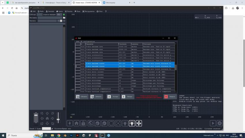Open the Инструменты menu
The image size is (245, 138).
88,12
